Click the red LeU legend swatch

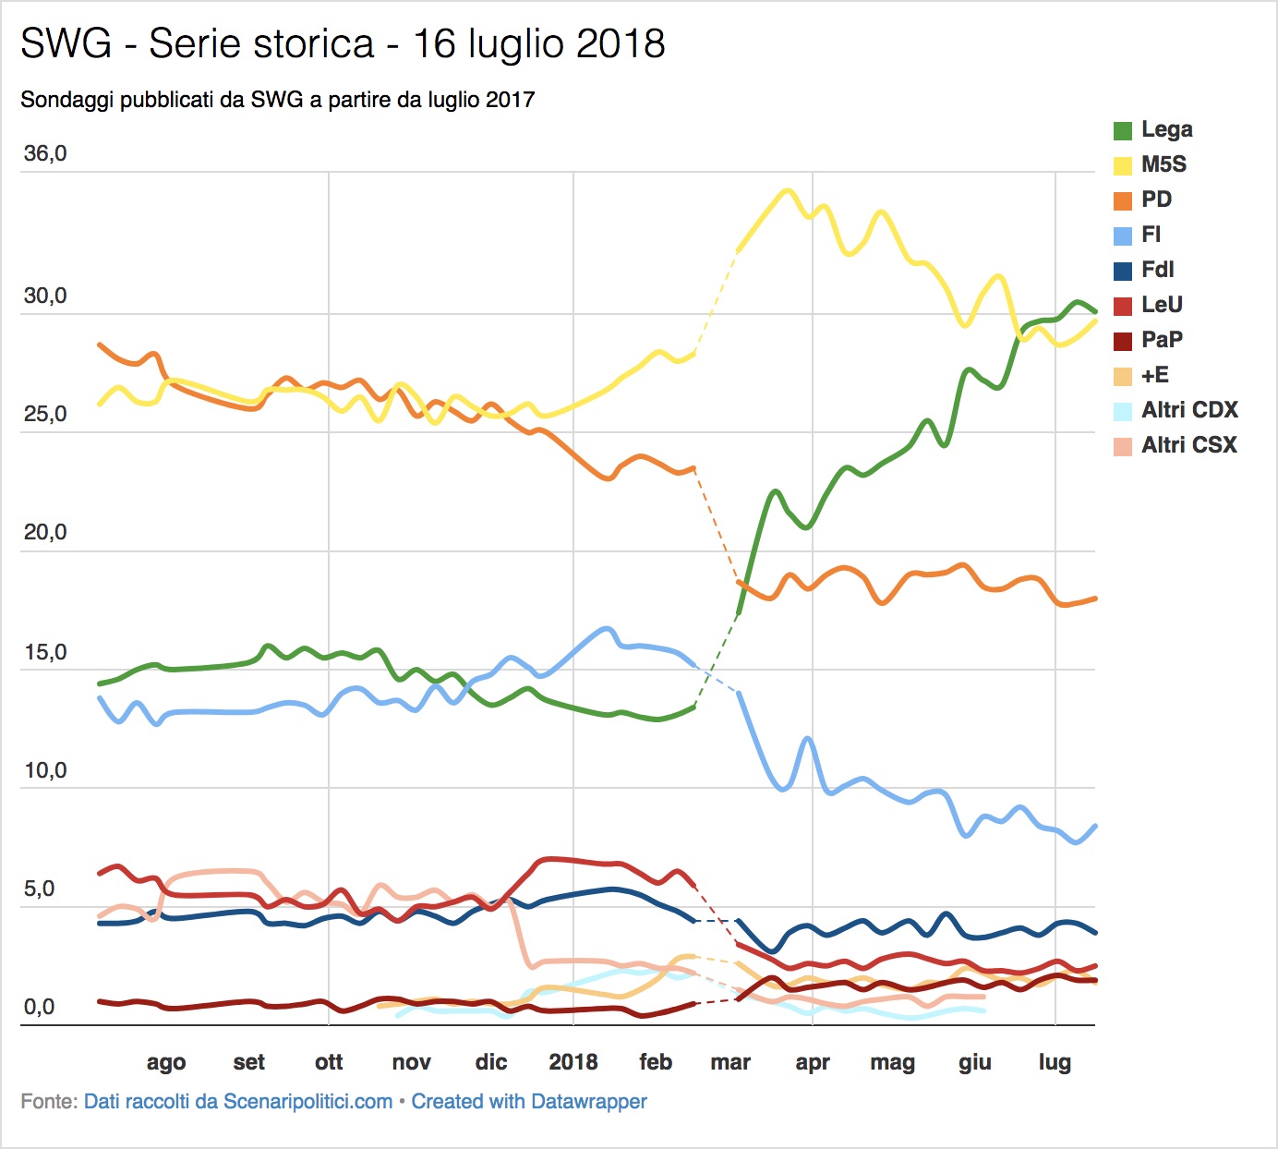pyautogui.click(x=1123, y=306)
